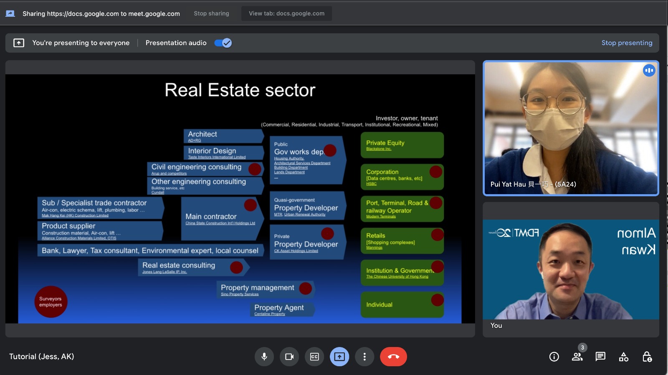Click Stop presenting

(x=627, y=43)
